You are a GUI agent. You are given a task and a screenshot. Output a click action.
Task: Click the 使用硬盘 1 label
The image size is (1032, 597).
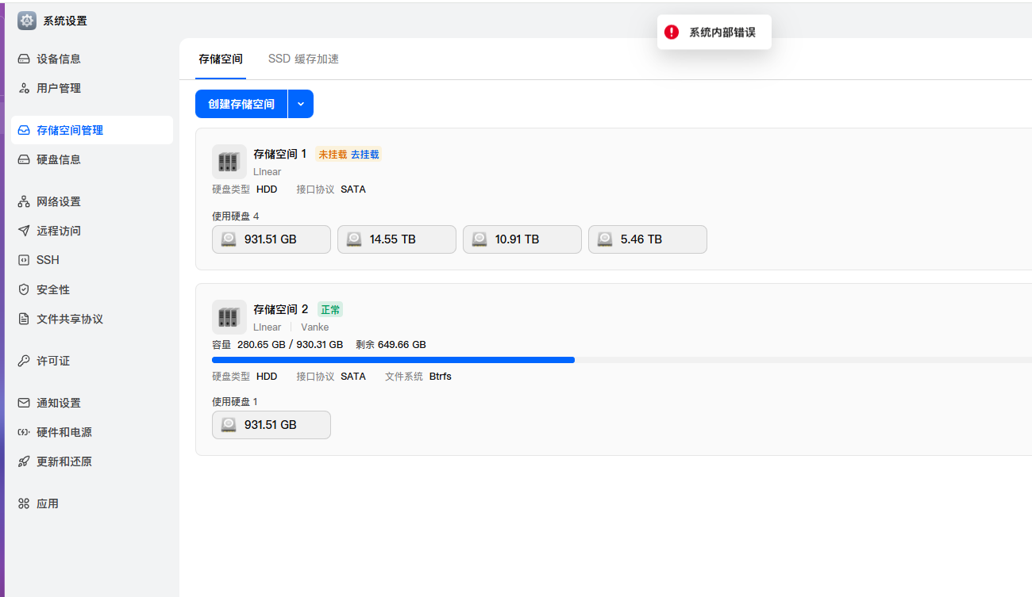[x=235, y=402]
